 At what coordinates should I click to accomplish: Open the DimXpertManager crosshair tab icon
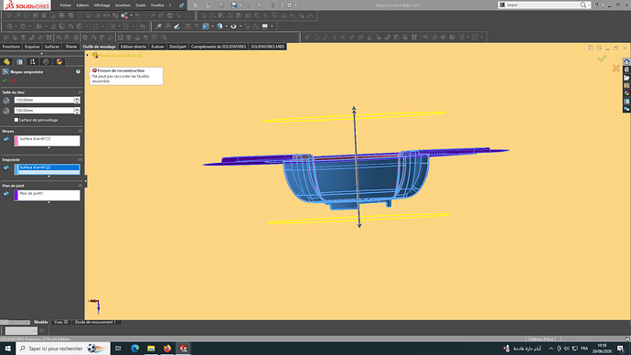[x=46, y=61]
